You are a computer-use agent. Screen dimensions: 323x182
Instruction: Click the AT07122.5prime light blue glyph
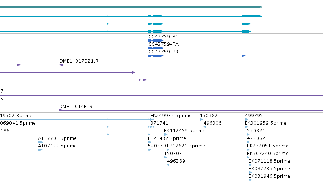[40, 150]
